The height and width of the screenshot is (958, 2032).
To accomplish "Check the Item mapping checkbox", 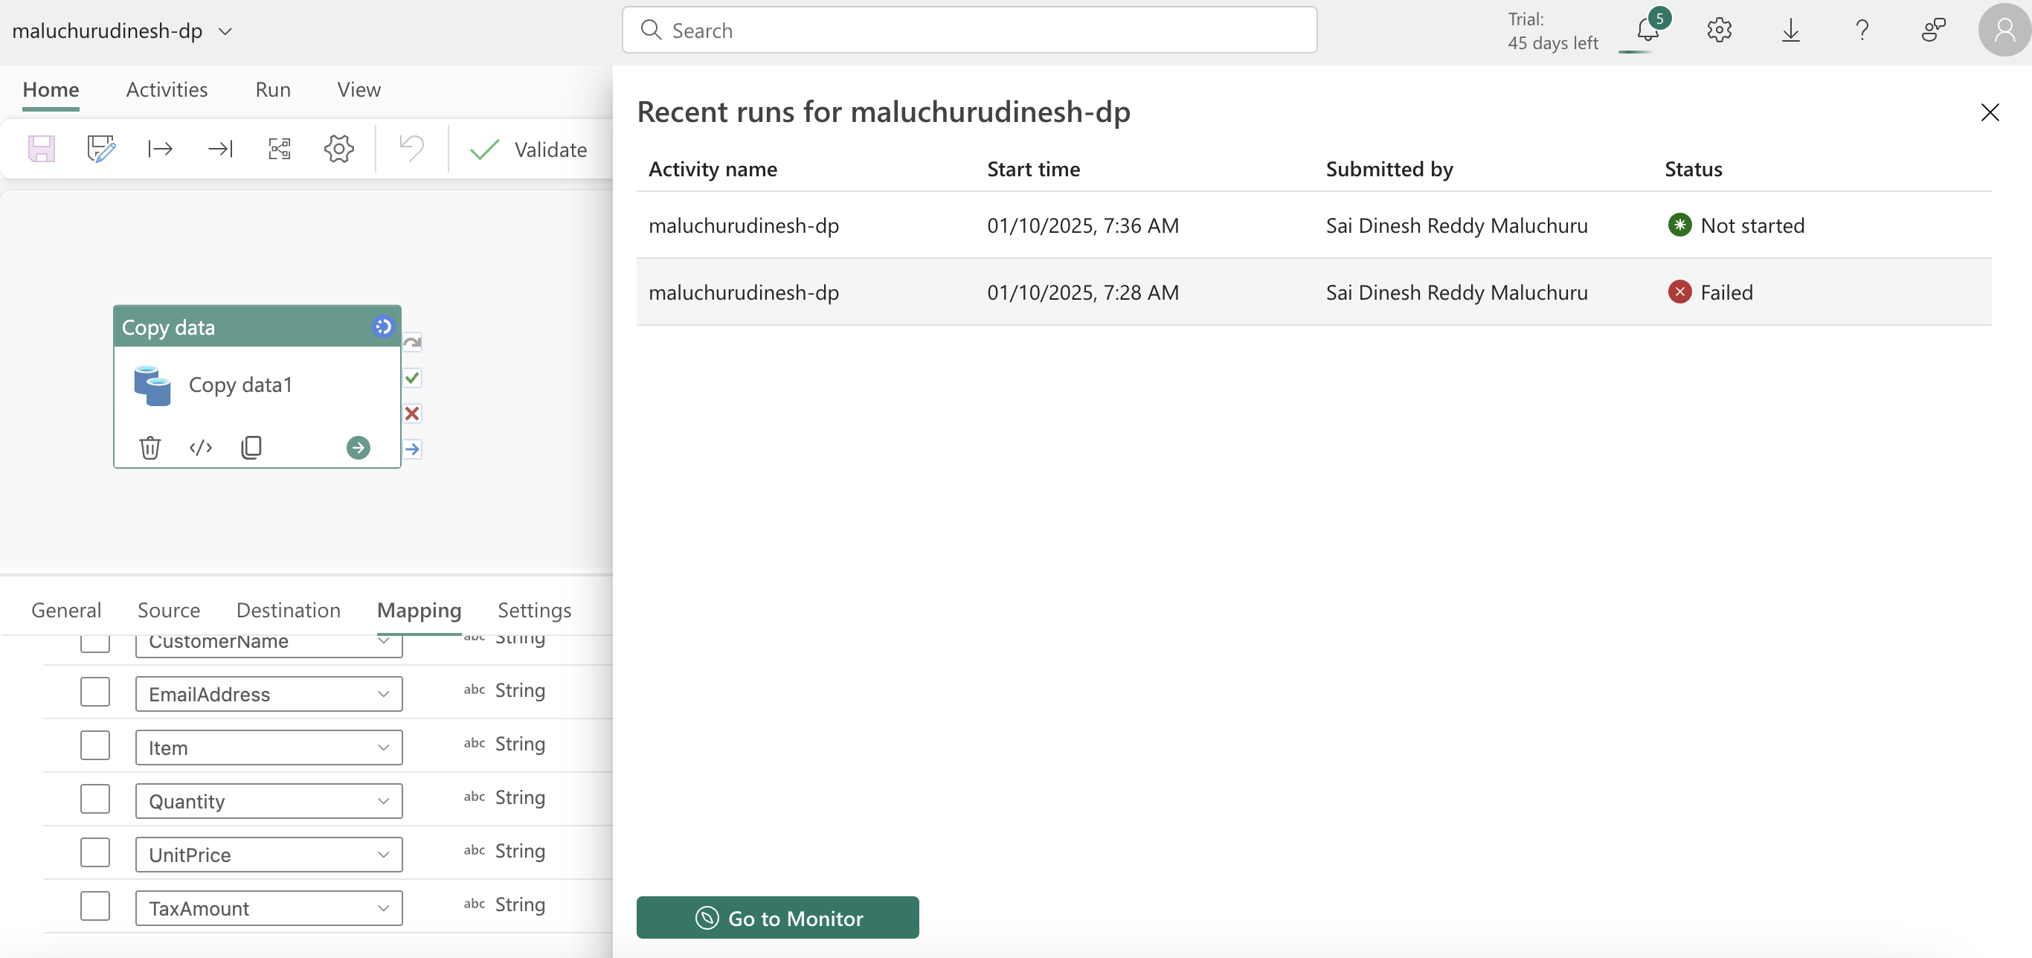I will tap(94, 746).
